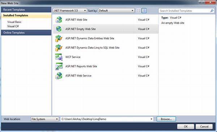Screen dimensions: 217x132
Task: Click the search magnifier icon
Action: pos(212,10)
